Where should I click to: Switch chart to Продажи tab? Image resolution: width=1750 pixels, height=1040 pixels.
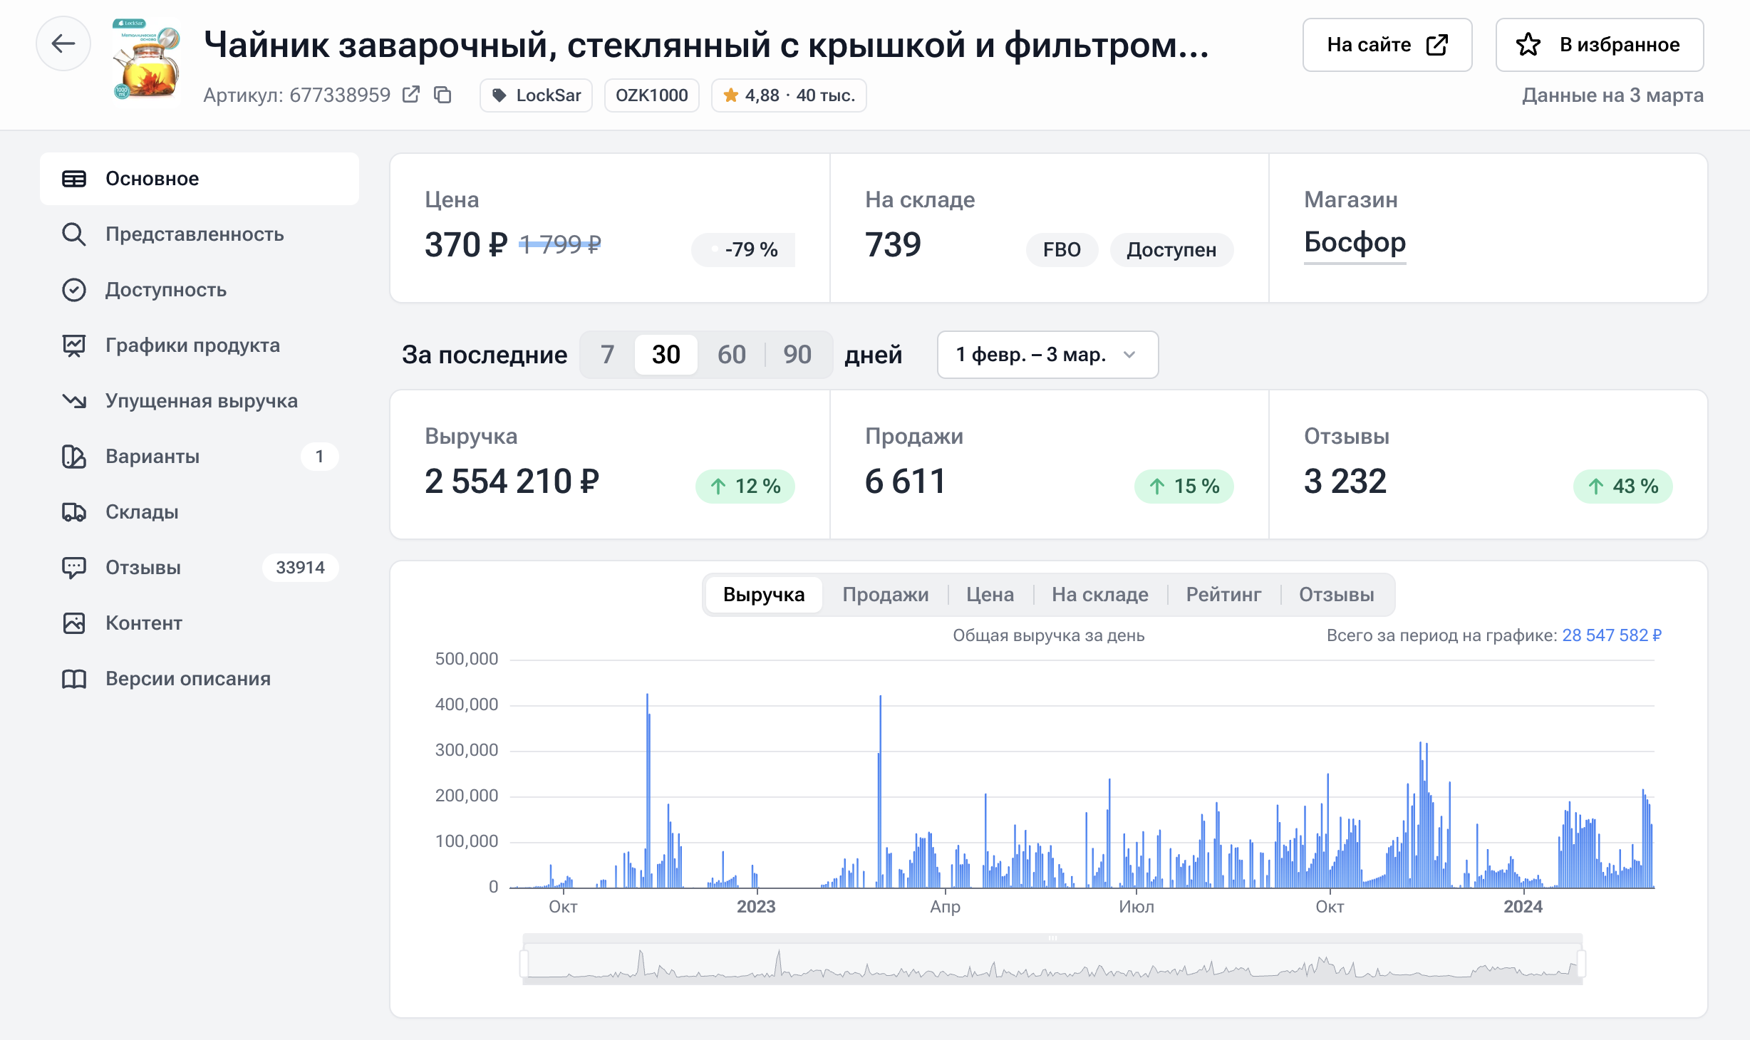(886, 595)
